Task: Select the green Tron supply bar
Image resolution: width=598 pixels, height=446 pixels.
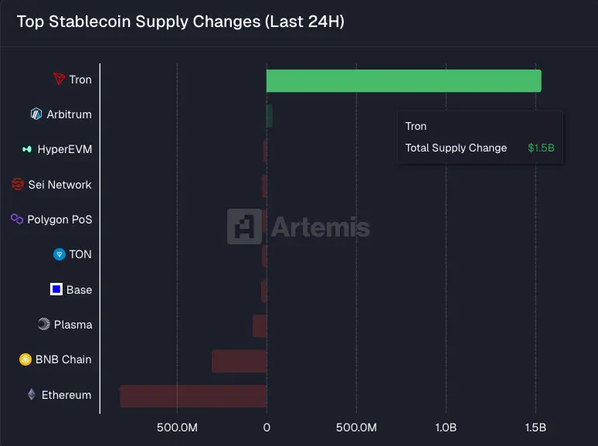Action: coord(404,81)
